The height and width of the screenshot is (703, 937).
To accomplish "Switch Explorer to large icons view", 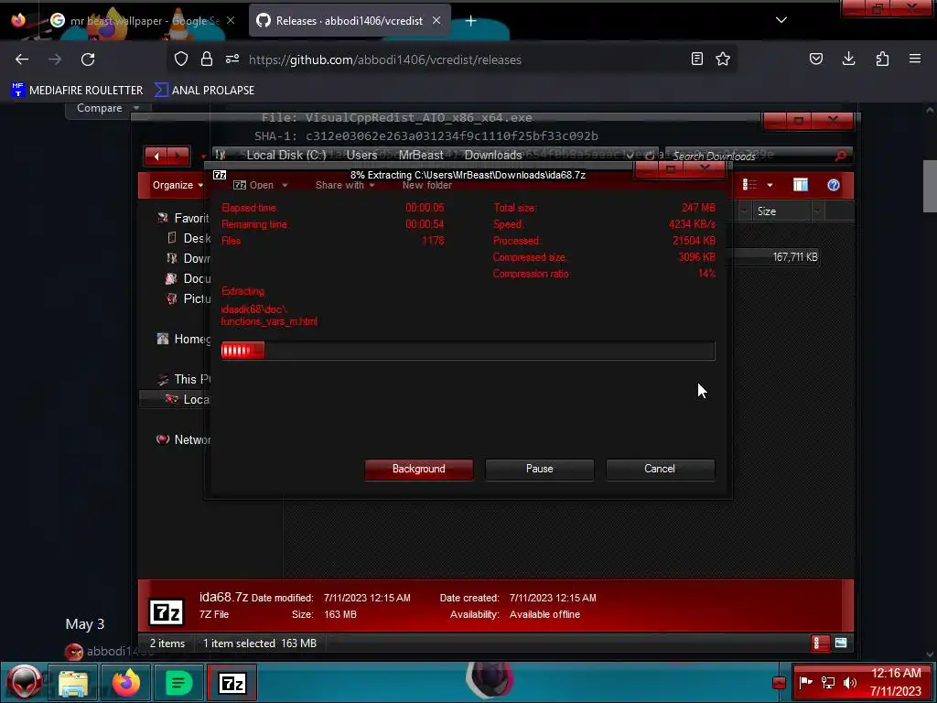I will [841, 644].
